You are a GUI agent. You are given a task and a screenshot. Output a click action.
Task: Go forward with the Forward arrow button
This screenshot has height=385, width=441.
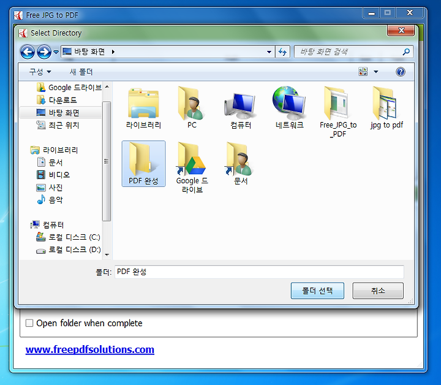coord(44,51)
